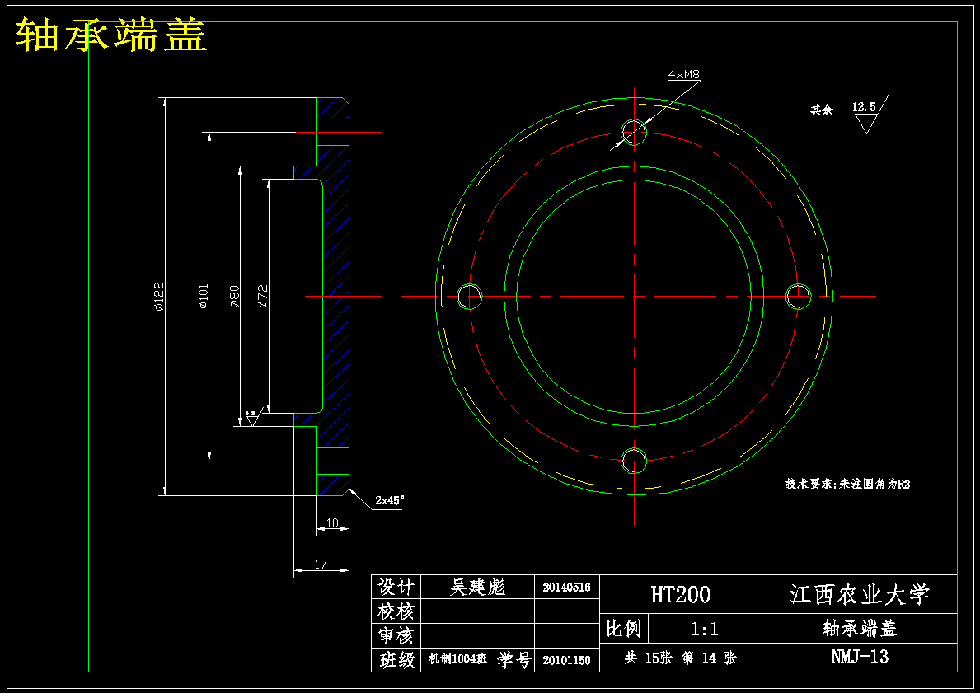Click the ø101 diameter dimension
The width and height of the screenshot is (980, 693).
[x=203, y=297]
